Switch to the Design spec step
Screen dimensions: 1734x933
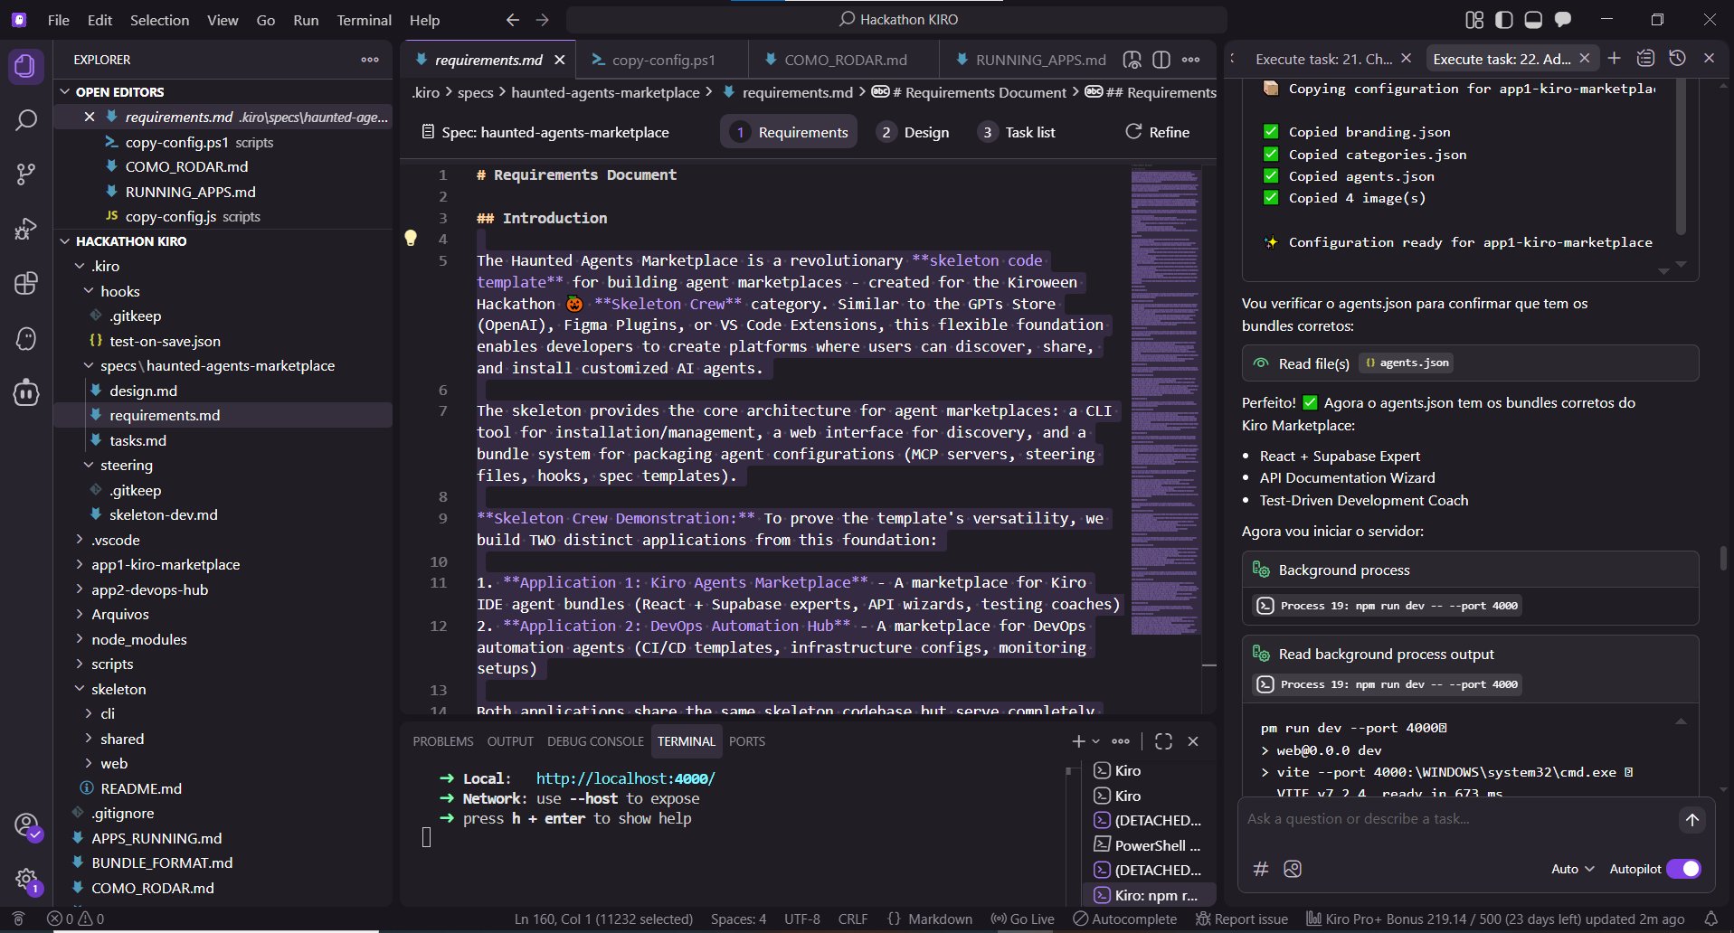click(914, 132)
